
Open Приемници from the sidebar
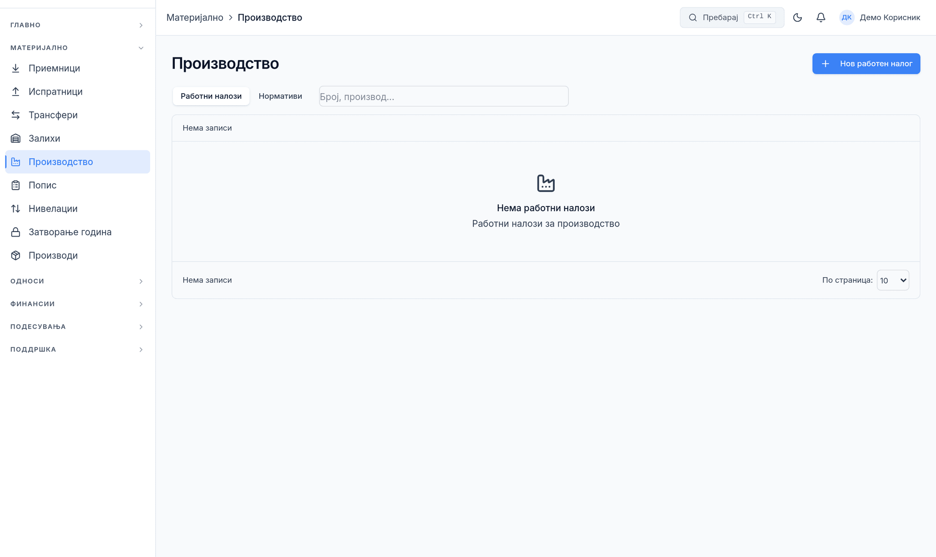[x=77, y=68]
